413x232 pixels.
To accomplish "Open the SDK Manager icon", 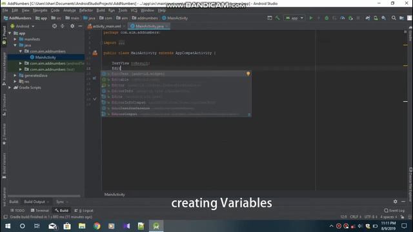I will point(384,18).
